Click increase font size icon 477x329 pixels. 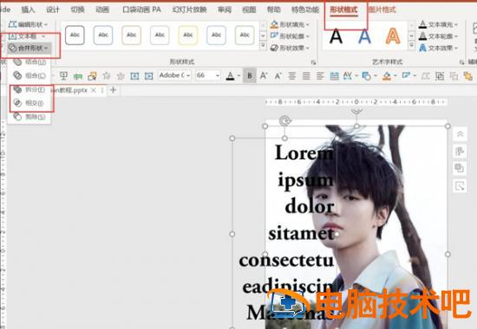(x=264, y=75)
